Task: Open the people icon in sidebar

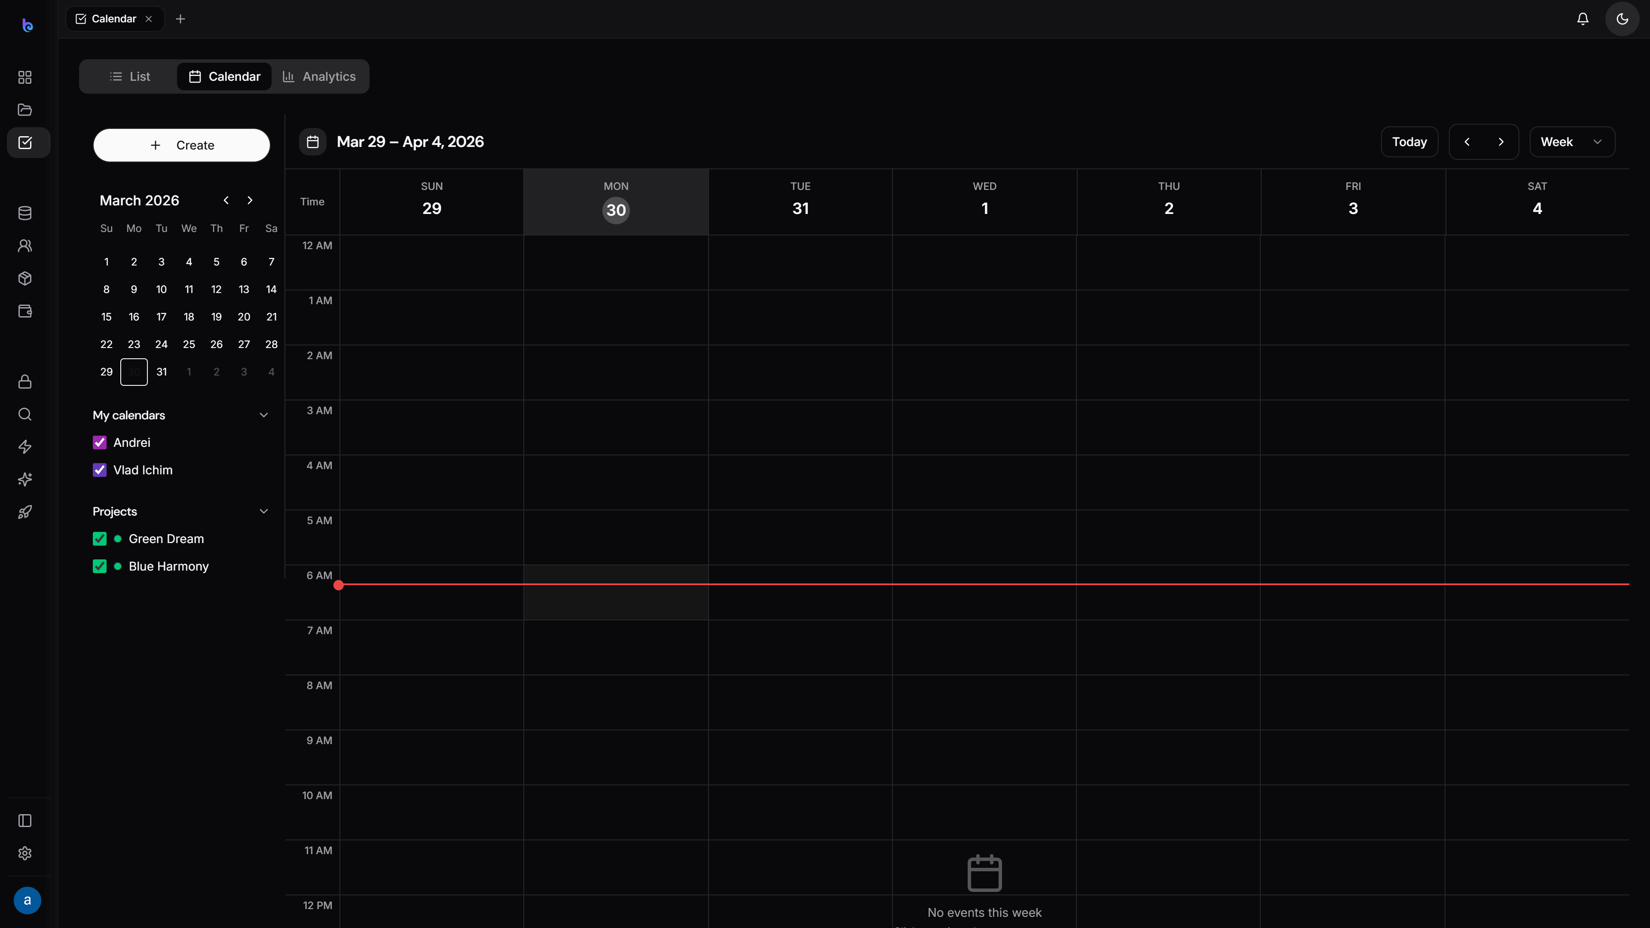Action: coord(25,246)
